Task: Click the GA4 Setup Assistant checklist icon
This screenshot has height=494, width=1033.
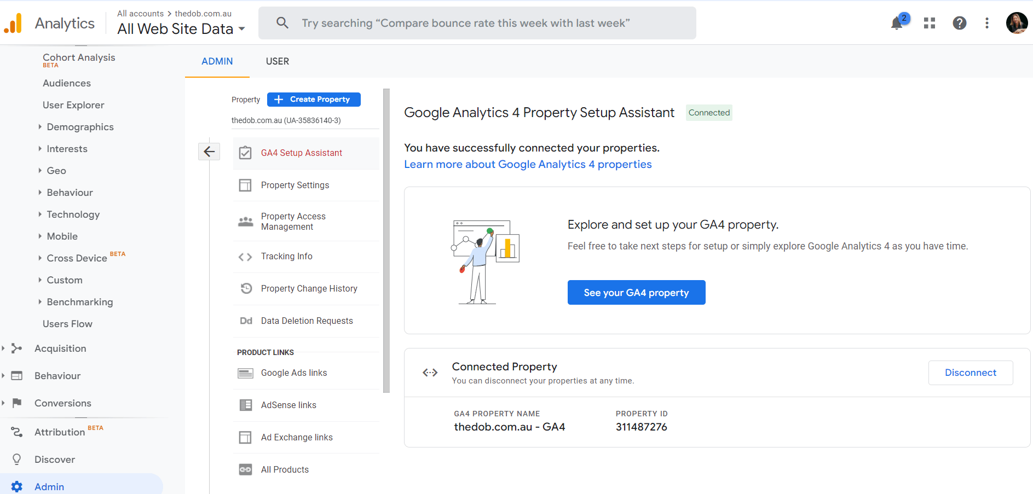Action: [245, 153]
